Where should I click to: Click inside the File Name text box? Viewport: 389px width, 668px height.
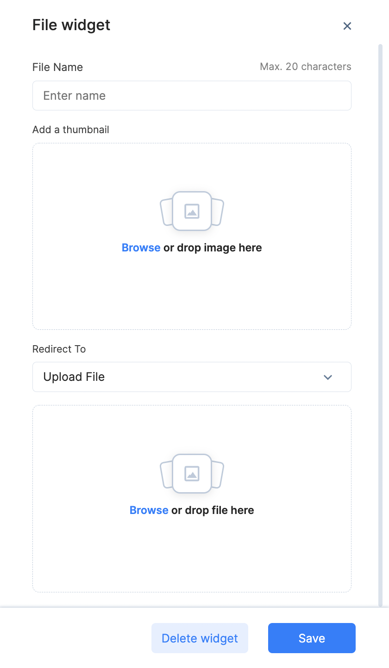[192, 96]
